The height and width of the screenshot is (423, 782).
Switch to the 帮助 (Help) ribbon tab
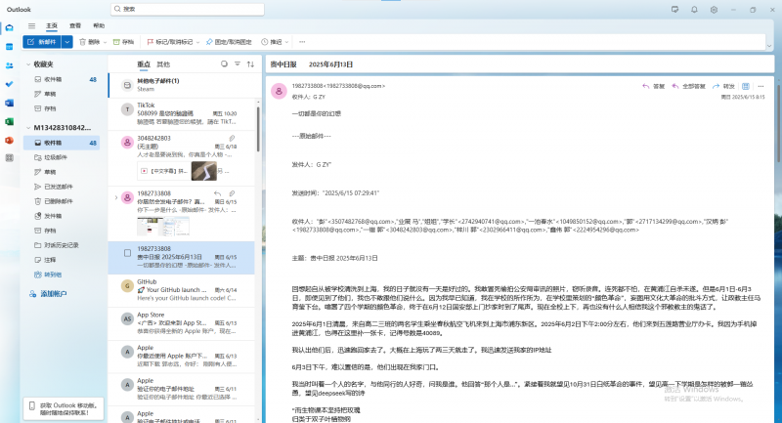99,26
